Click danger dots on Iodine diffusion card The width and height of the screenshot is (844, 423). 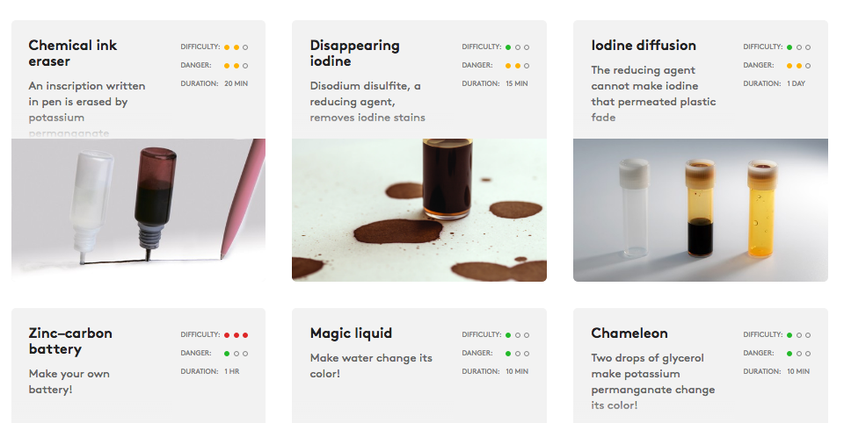(799, 66)
